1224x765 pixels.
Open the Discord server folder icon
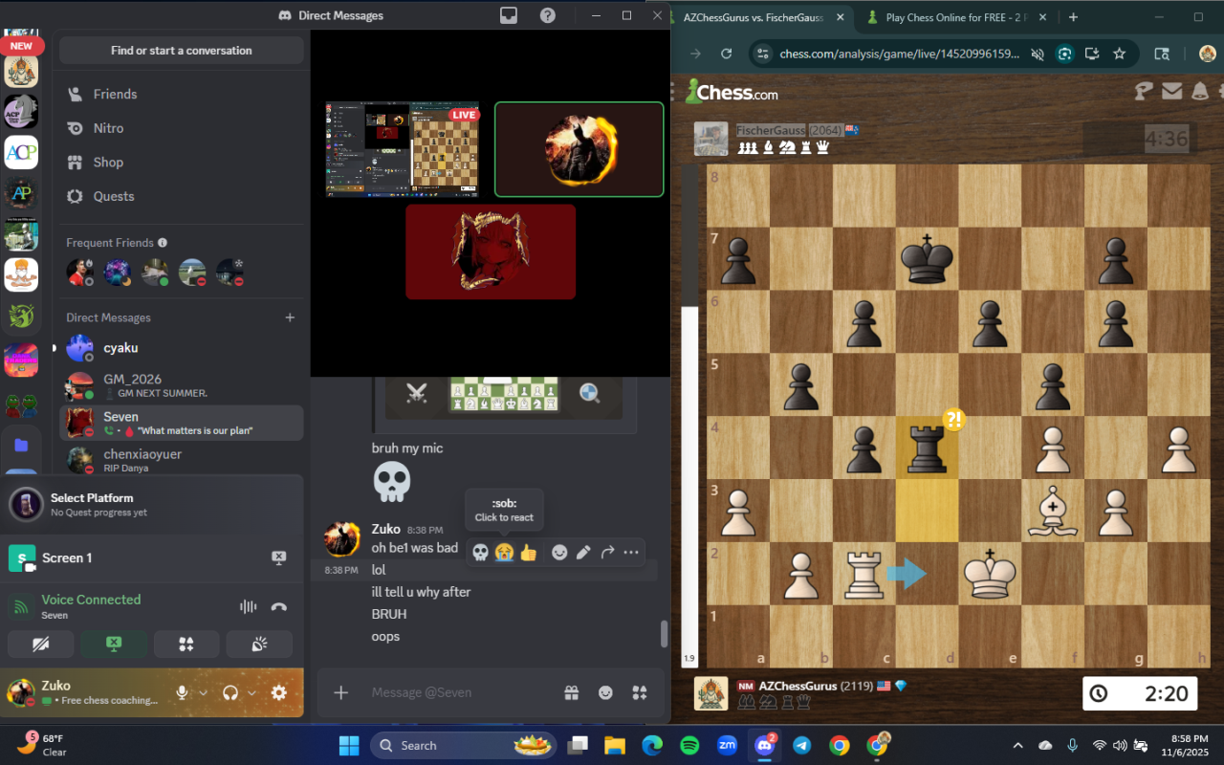21,446
